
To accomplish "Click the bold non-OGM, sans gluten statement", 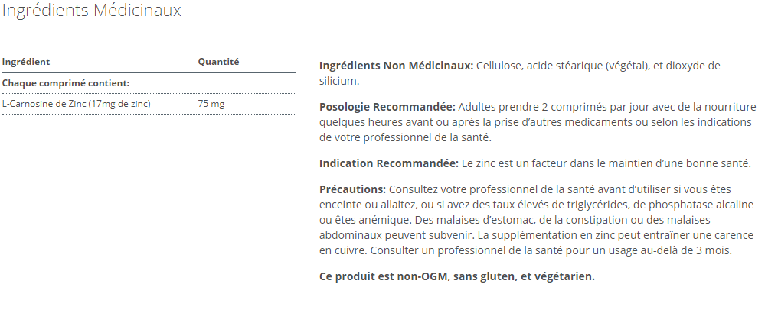I will coord(456,276).
